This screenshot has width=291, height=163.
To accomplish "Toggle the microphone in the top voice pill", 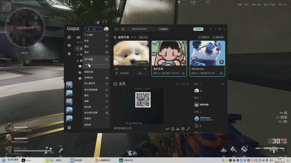I will point(89,29).
